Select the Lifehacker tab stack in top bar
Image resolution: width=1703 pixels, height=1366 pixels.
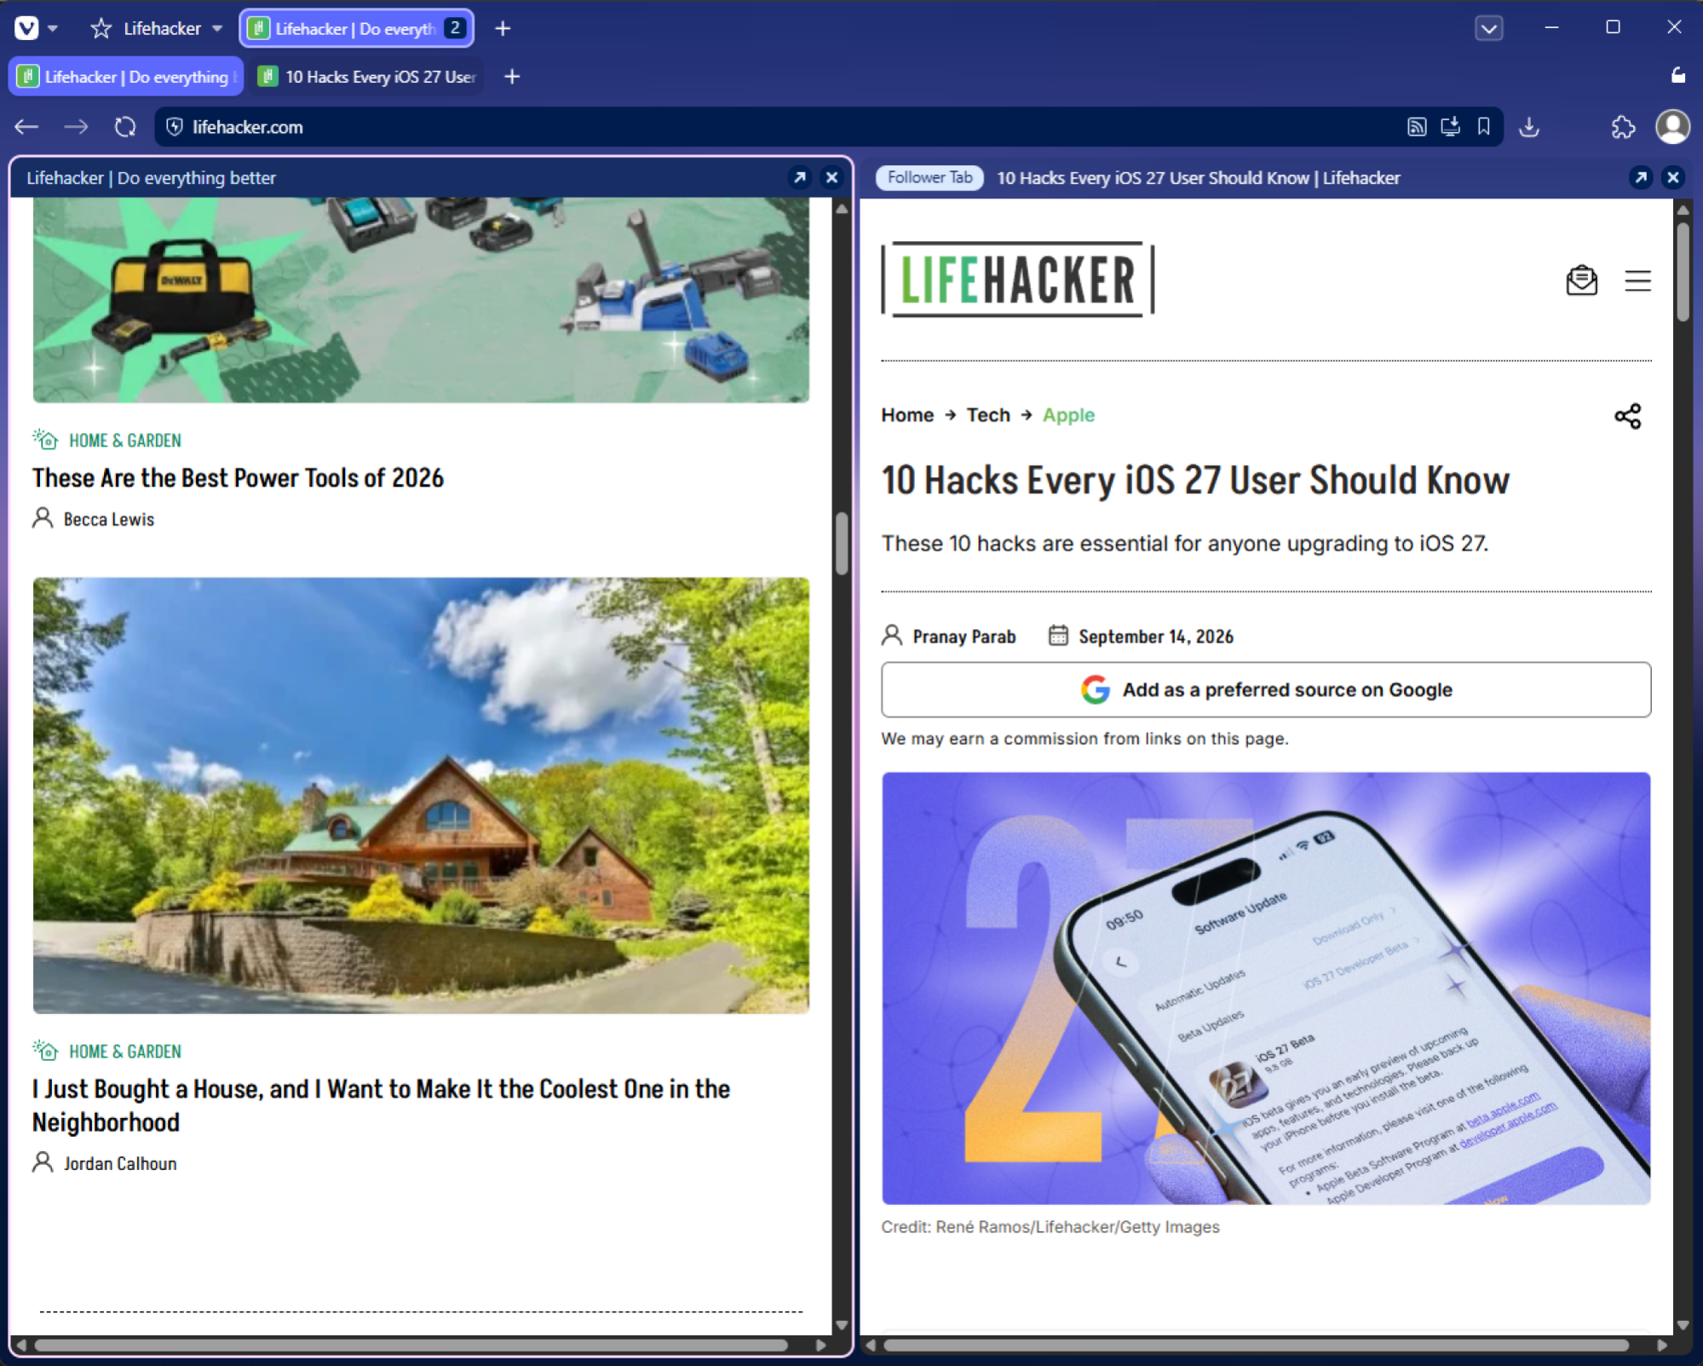coord(357,28)
